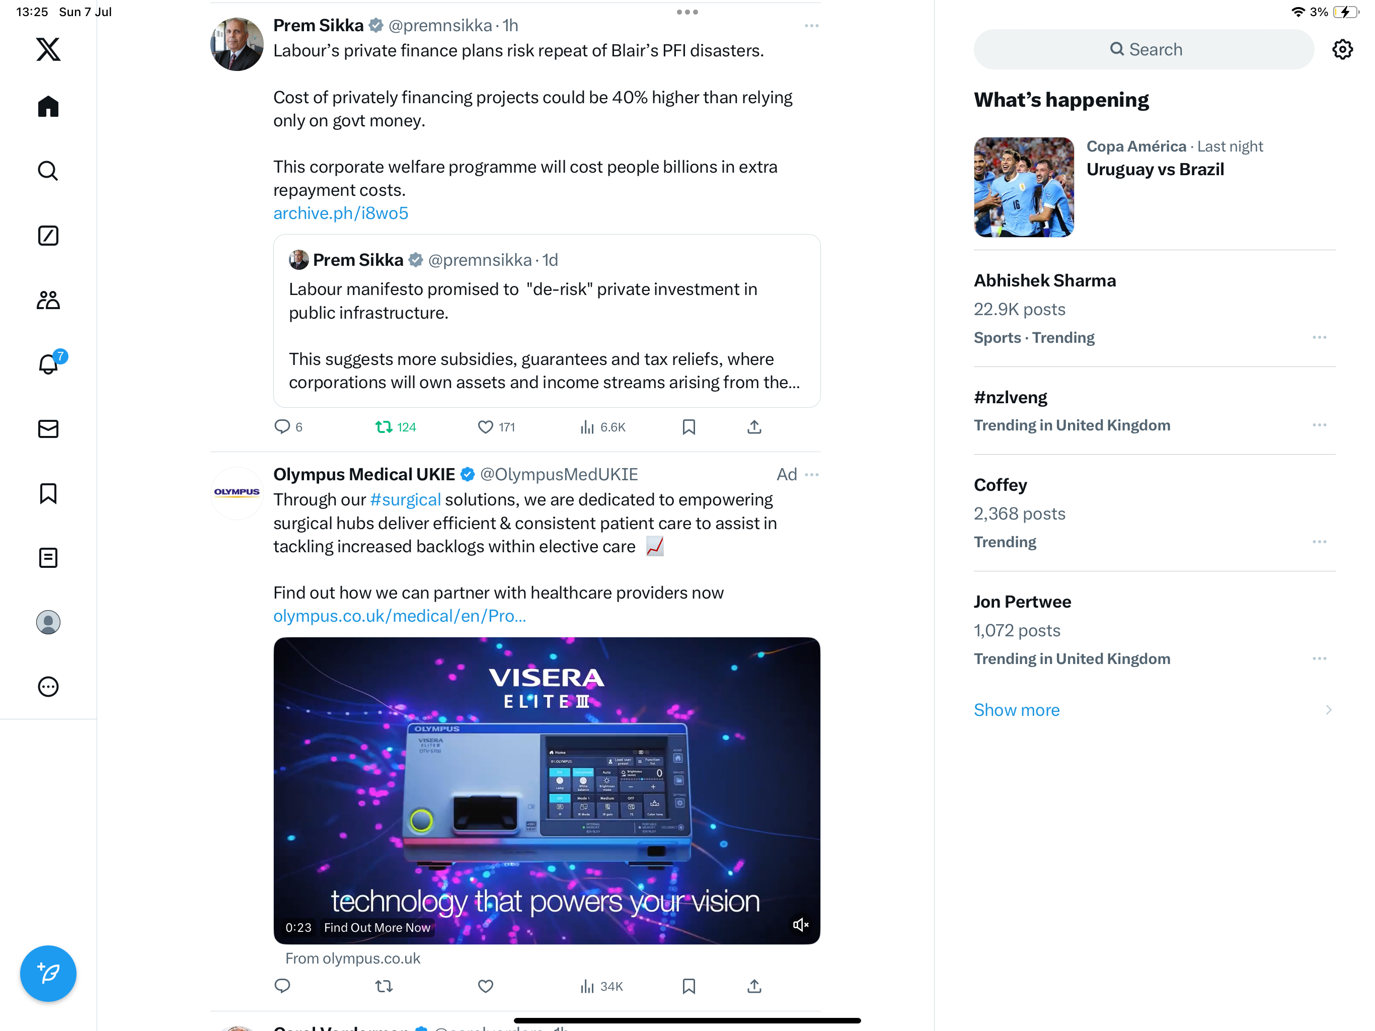Open the Grok icon in sidebar

(48, 235)
